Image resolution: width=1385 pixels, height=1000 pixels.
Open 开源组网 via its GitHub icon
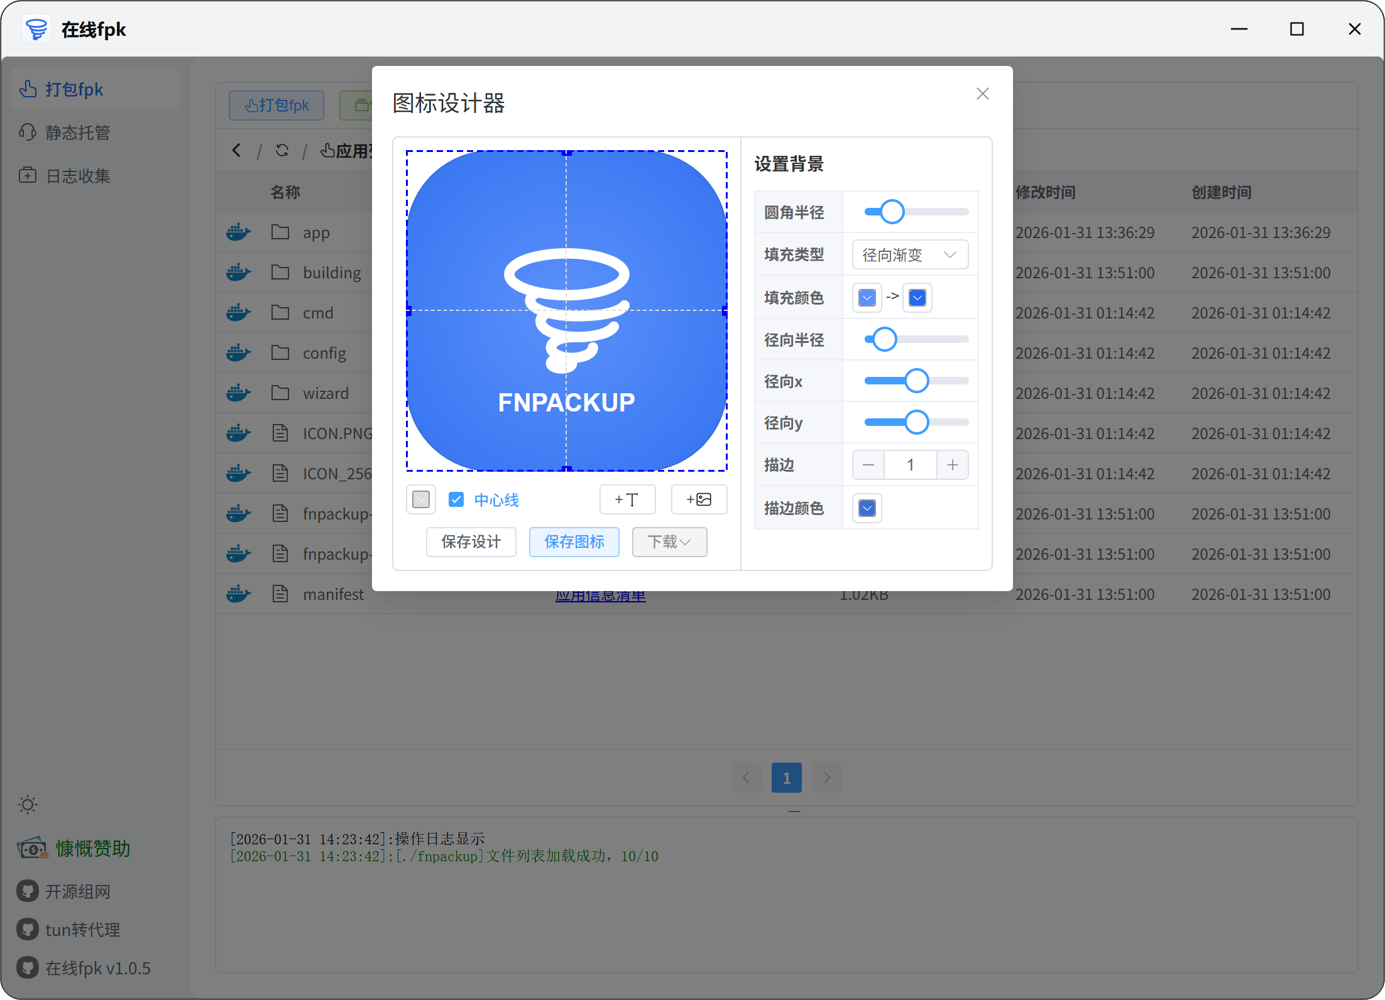pyautogui.click(x=28, y=891)
